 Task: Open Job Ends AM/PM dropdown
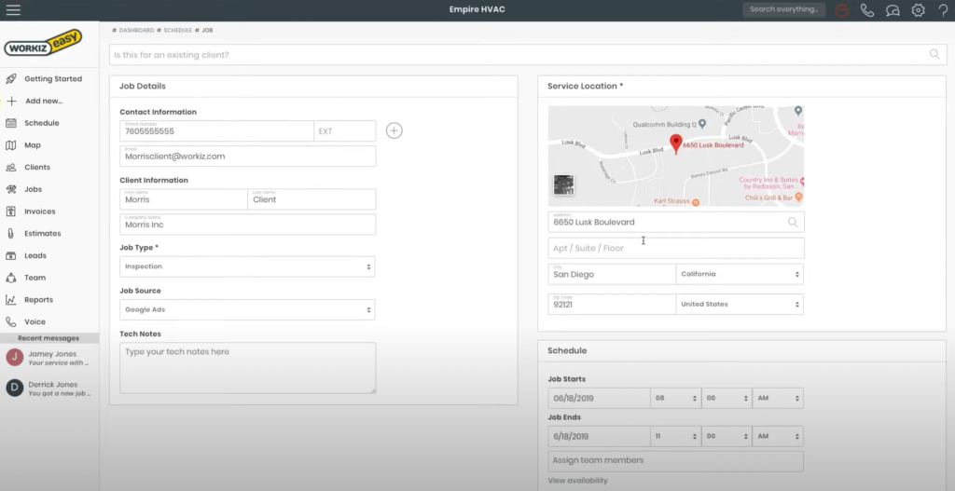point(778,436)
